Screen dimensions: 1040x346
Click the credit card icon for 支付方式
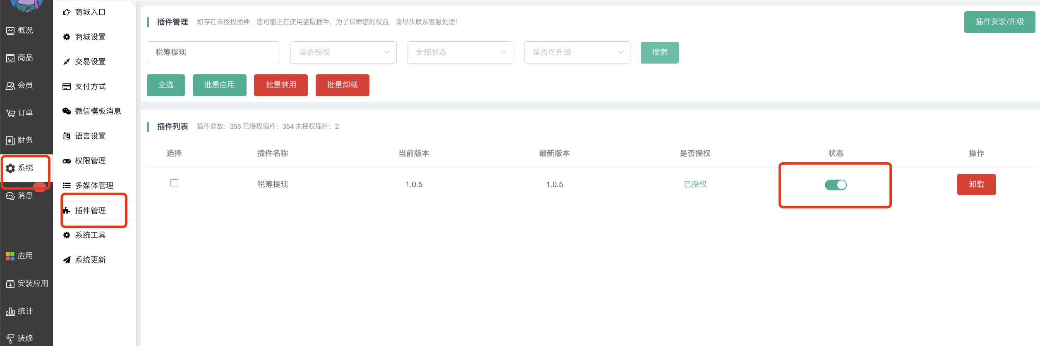pos(67,86)
